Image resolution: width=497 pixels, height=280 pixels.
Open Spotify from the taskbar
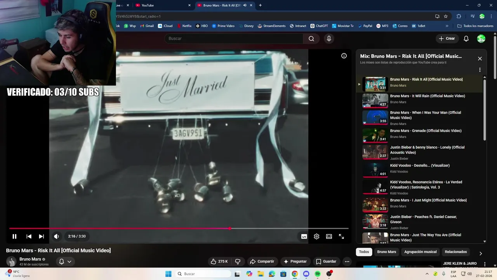pyautogui.click(x=318, y=274)
